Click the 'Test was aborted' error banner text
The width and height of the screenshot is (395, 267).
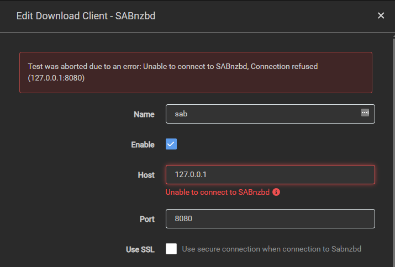(x=172, y=72)
